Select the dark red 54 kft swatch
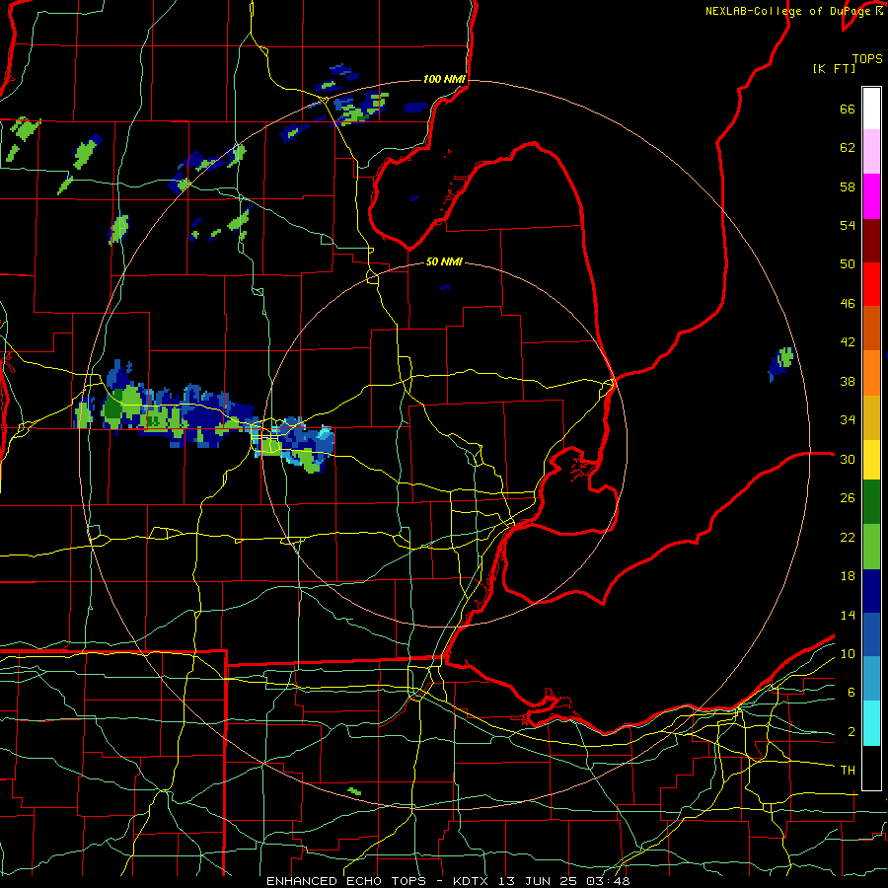 tap(871, 241)
